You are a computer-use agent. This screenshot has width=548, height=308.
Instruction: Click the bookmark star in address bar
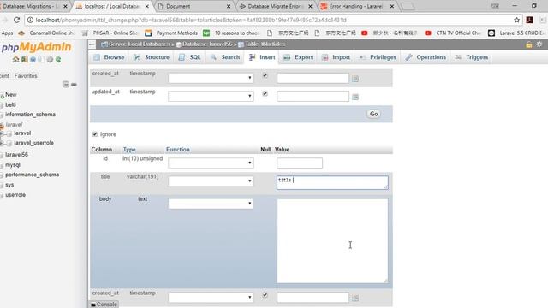[x=517, y=20]
